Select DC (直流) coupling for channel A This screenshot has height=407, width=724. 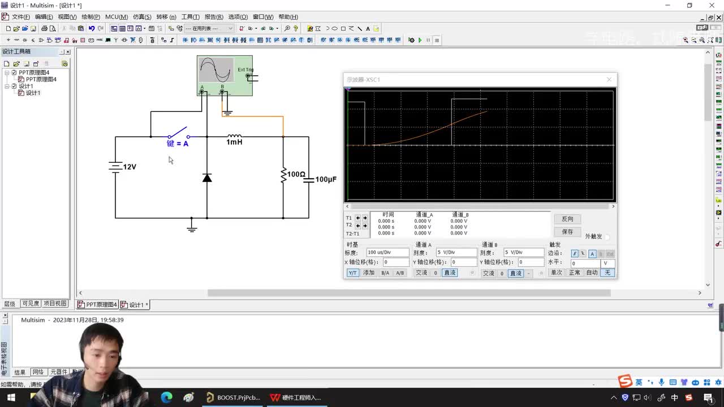(449, 273)
